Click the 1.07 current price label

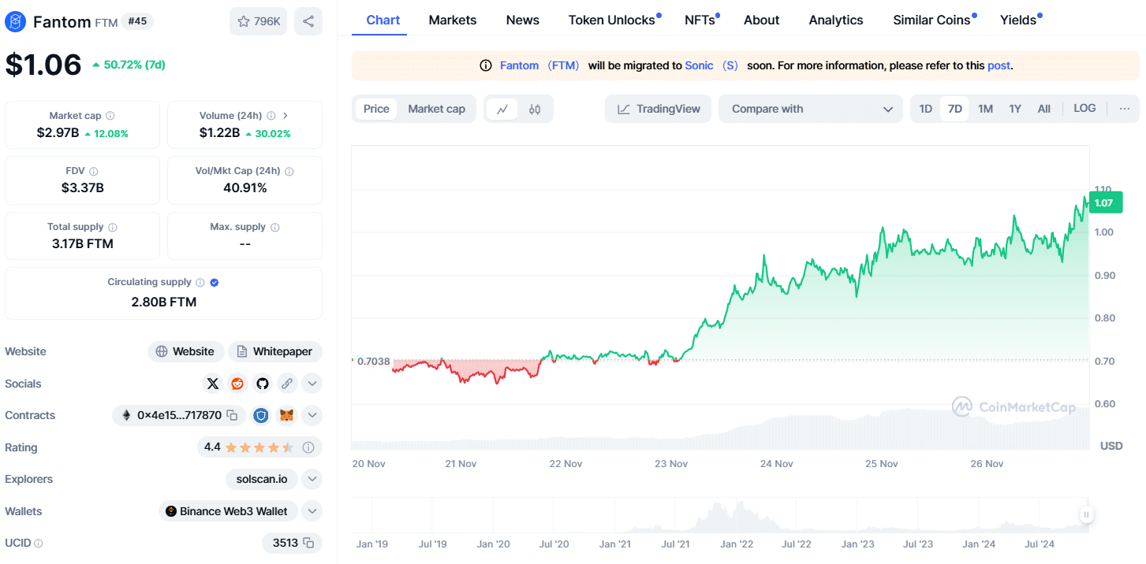(1106, 203)
